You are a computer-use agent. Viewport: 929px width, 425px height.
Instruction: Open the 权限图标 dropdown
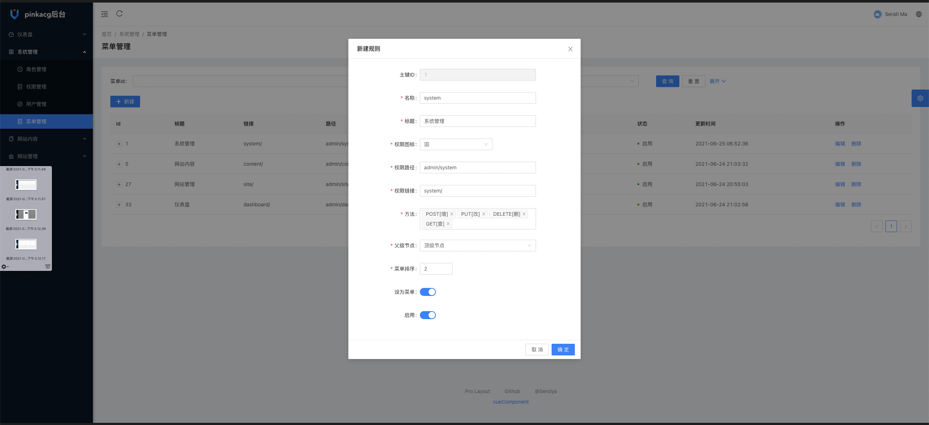[456, 144]
